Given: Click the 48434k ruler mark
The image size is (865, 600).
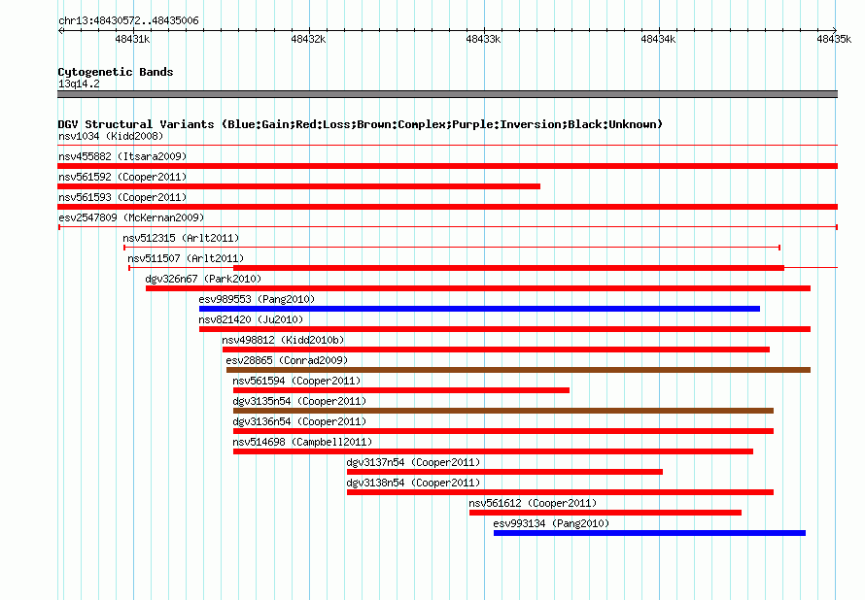Looking at the screenshot, I should [x=658, y=39].
